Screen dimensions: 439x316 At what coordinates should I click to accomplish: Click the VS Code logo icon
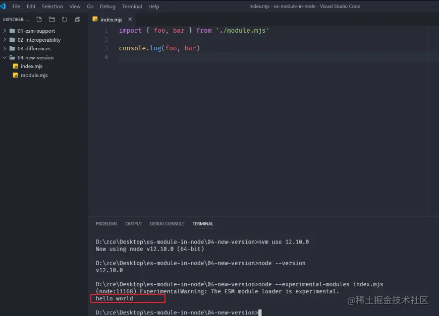coord(3,6)
